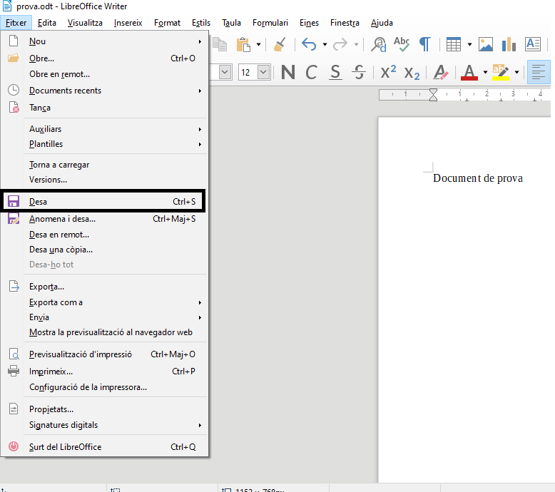Open the Paste options dropdown arrow
The height and width of the screenshot is (492, 555).
tap(259, 45)
